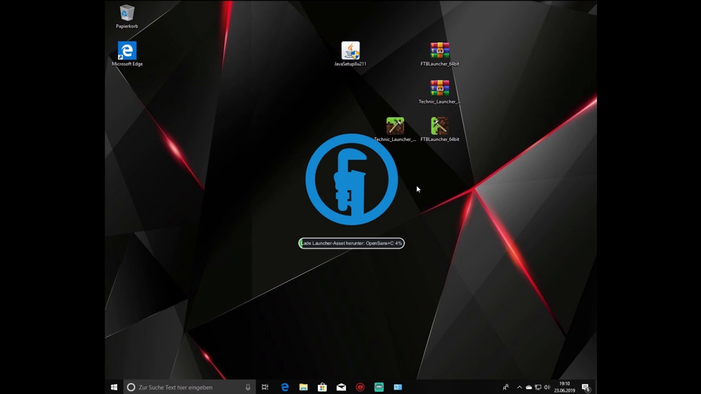Open the FTBLauncher_64bit RAR archive
This screenshot has width=701, height=394.
[440, 49]
